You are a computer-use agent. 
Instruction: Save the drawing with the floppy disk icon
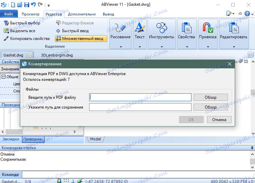coord(26,5)
